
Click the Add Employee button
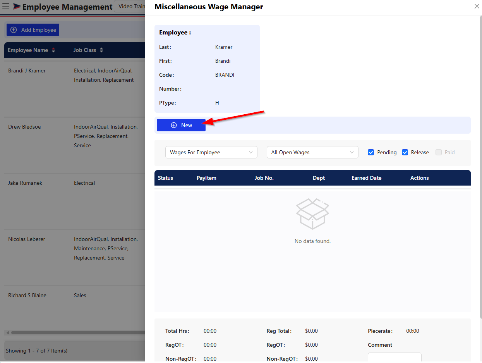coord(33,30)
